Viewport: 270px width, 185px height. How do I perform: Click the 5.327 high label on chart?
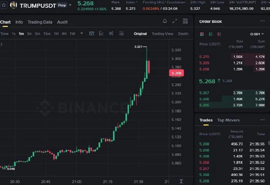point(138,47)
